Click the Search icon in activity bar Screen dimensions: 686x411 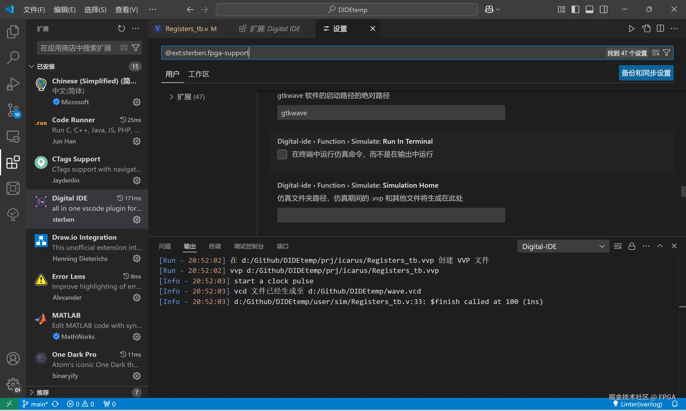click(13, 58)
